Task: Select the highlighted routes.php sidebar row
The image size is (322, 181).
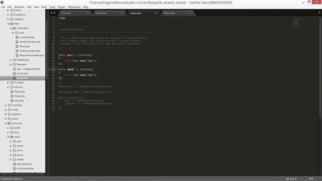Action: pyautogui.click(x=23, y=78)
